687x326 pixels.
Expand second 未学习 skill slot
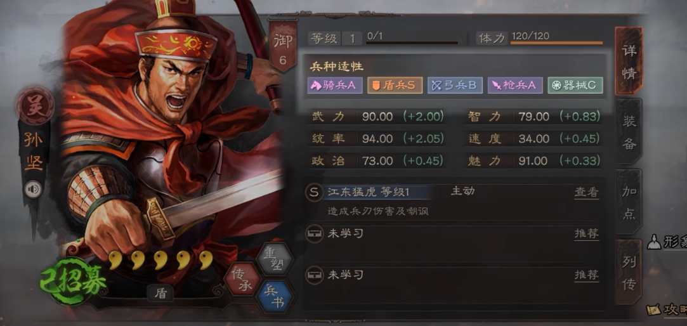point(453,284)
